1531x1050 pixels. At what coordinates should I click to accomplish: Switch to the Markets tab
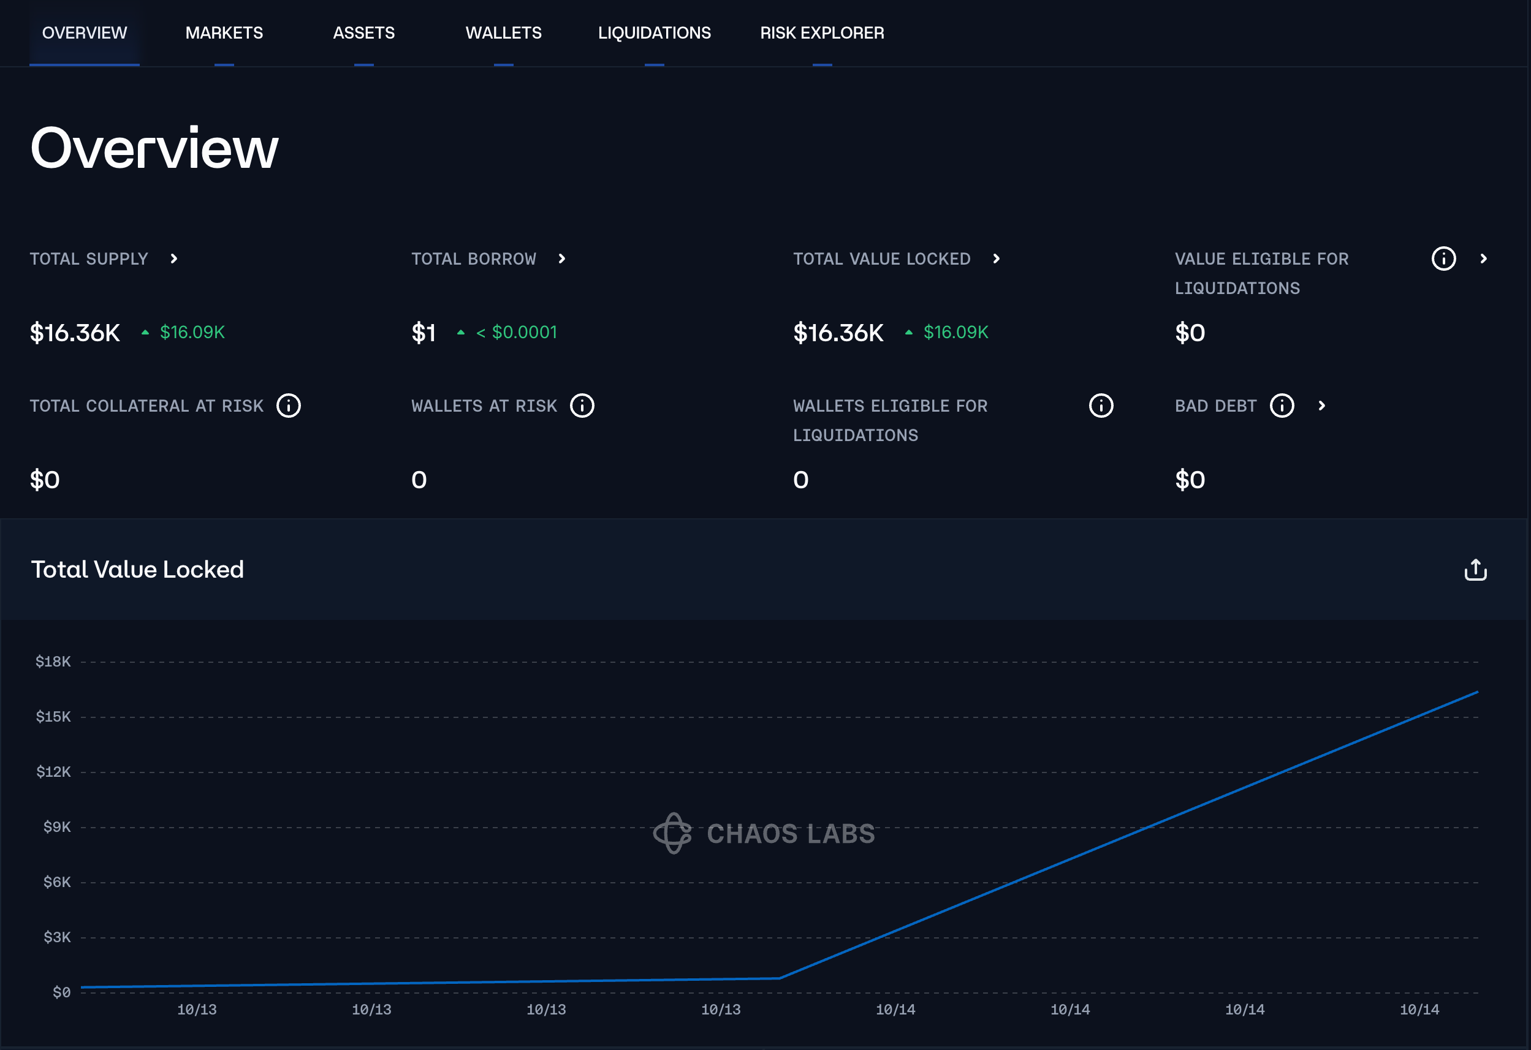coord(224,33)
